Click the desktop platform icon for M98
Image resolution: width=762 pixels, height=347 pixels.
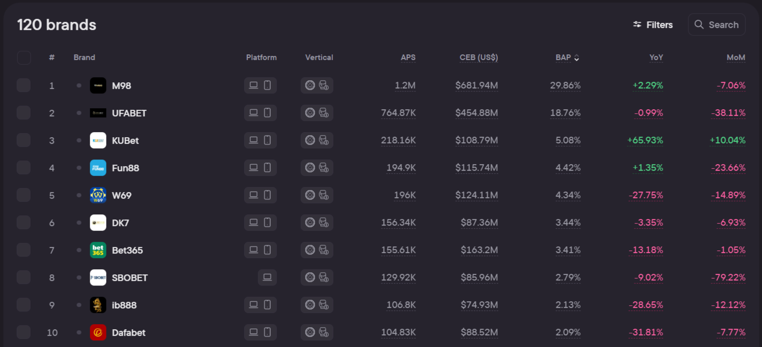253,85
